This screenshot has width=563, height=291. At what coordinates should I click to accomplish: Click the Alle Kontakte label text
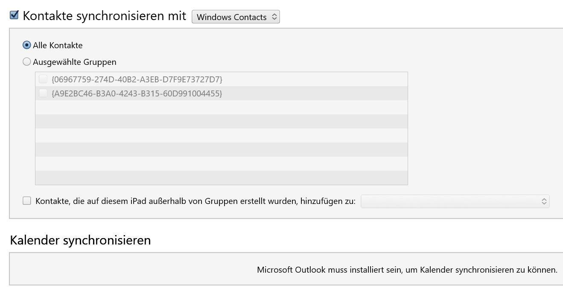click(58, 45)
